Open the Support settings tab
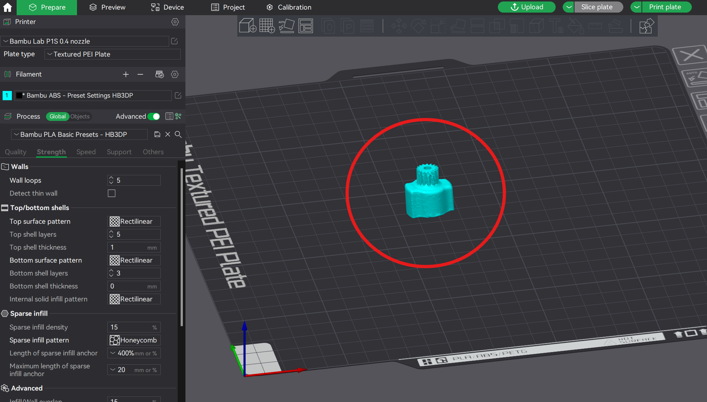The height and width of the screenshot is (402, 707). [119, 152]
